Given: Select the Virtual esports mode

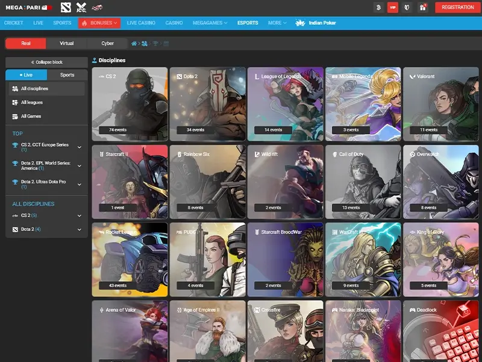Looking at the screenshot, I should [x=67, y=43].
